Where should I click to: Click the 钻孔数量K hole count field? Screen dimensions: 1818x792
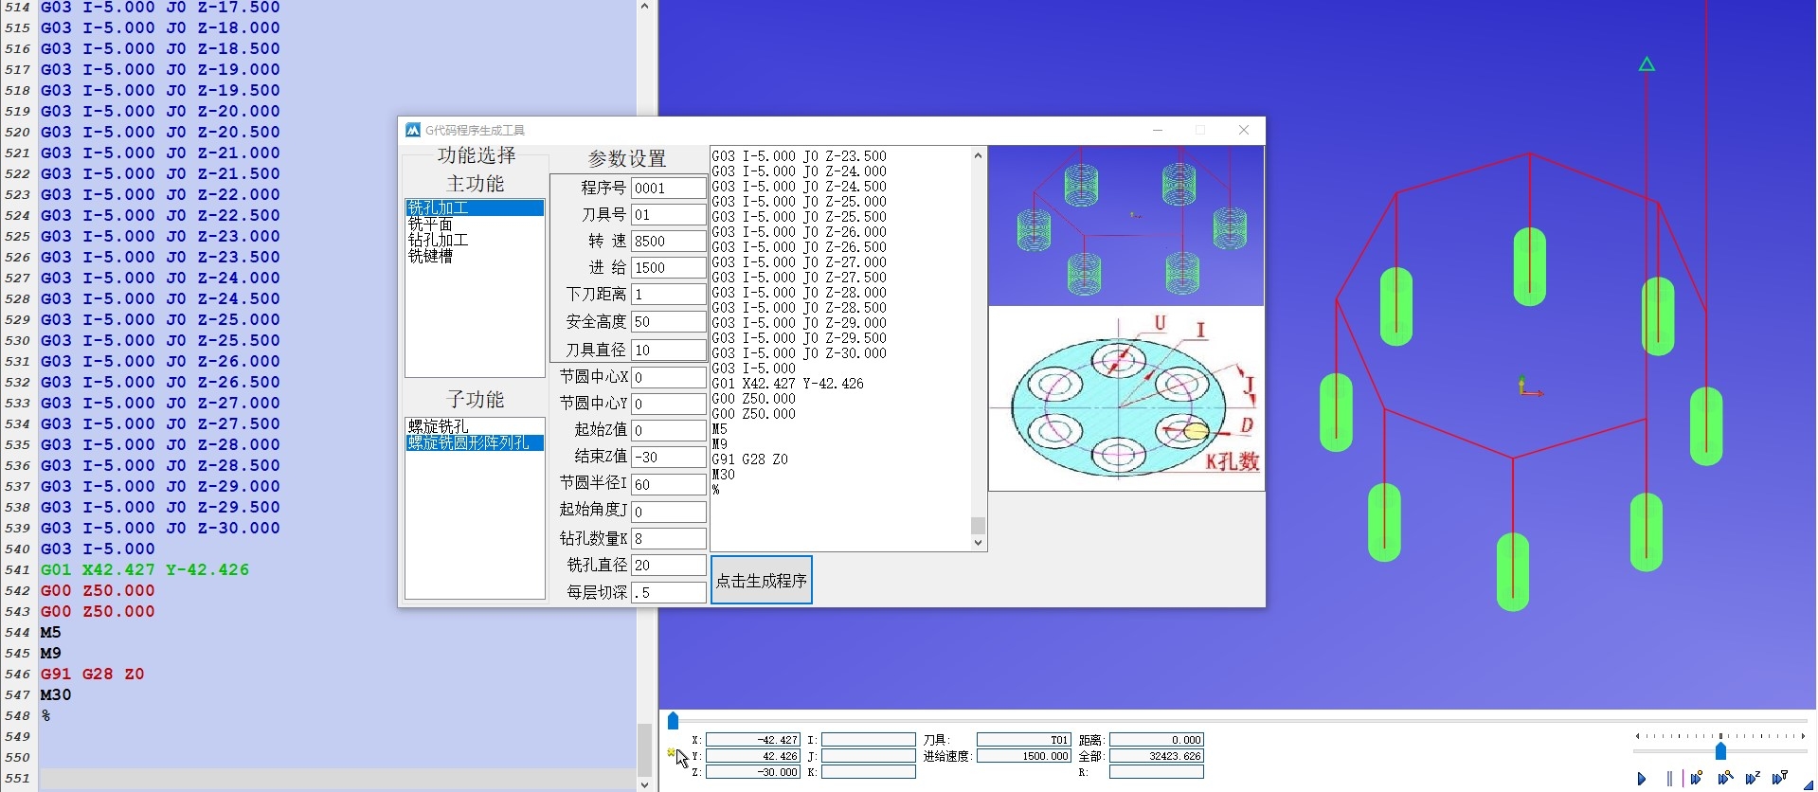(669, 538)
